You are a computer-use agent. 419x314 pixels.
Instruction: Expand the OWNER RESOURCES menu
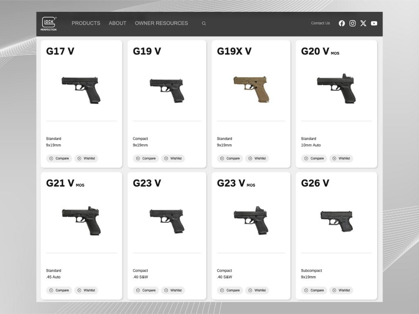point(161,23)
